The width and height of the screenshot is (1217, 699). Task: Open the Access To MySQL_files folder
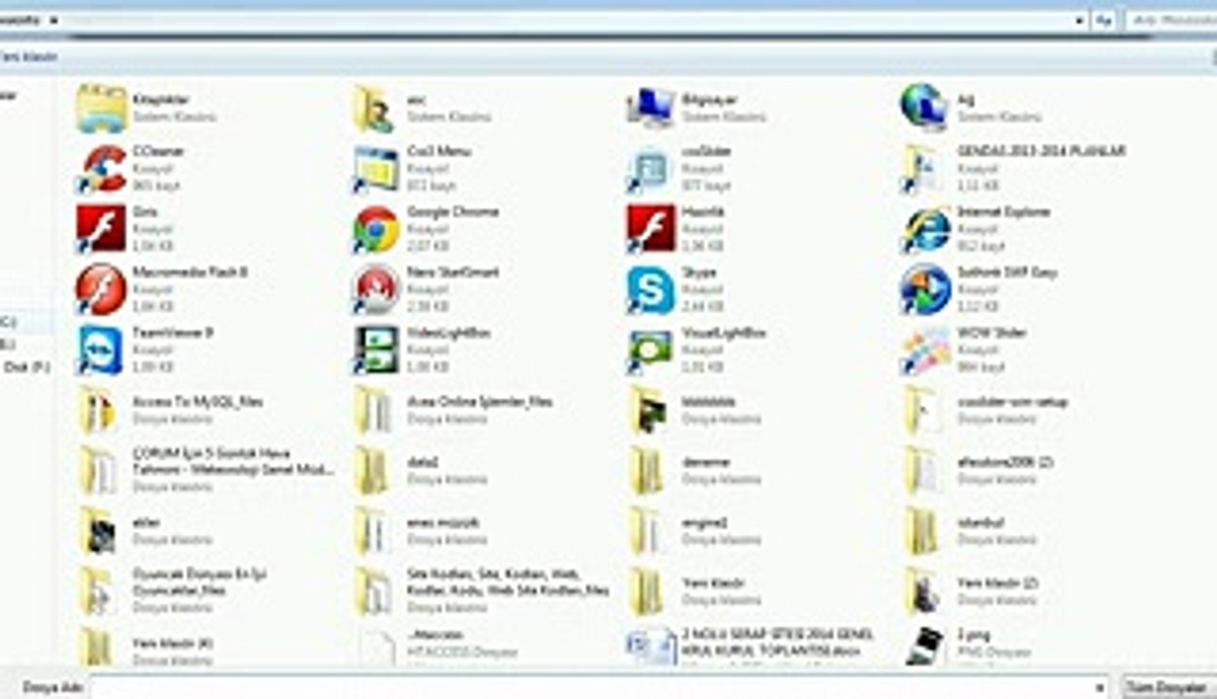click(98, 410)
